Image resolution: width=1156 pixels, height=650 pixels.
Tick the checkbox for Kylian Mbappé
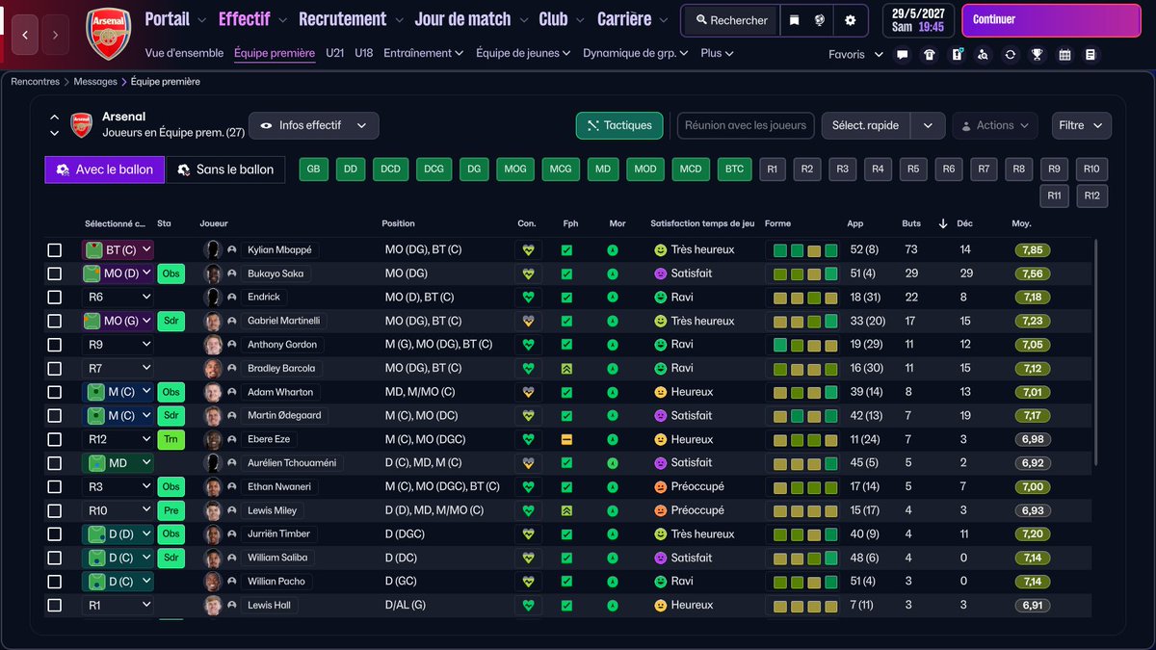point(55,250)
